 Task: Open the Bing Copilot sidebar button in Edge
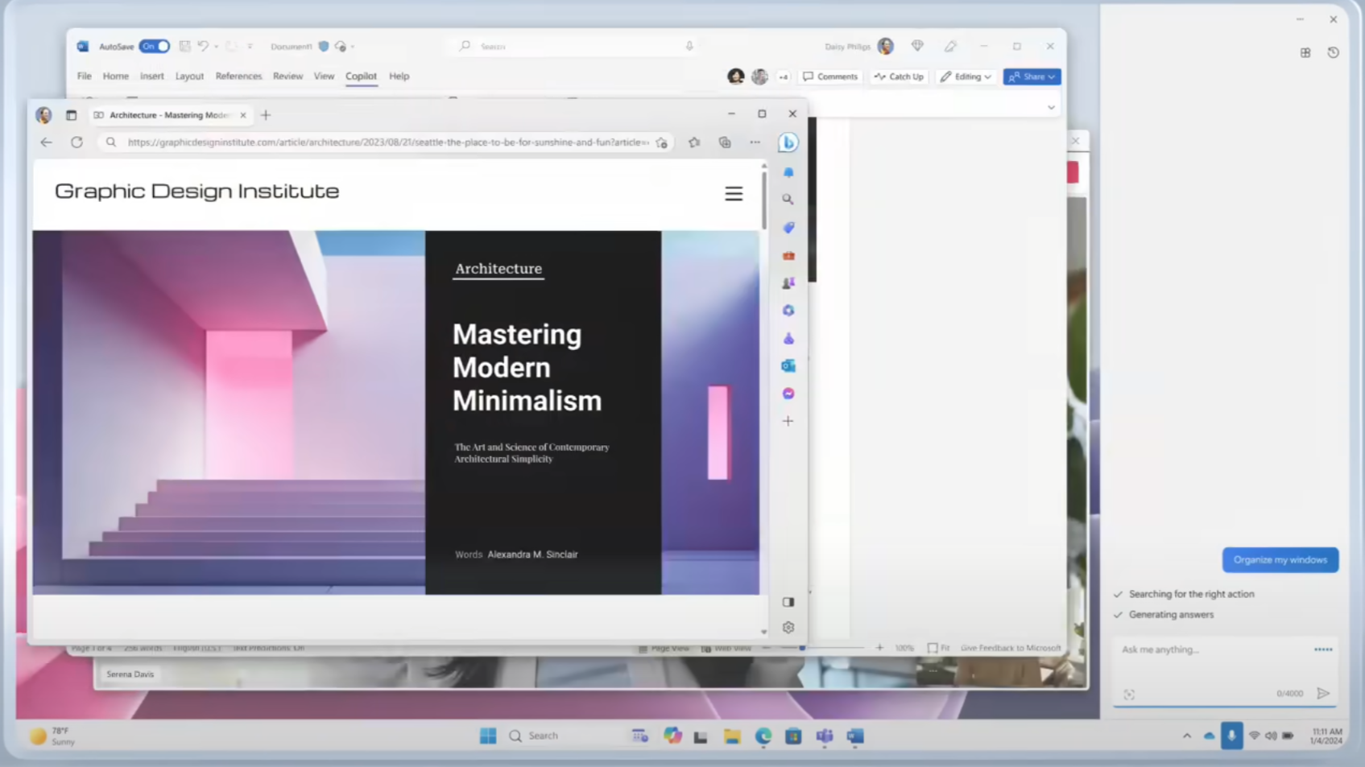tap(788, 142)
